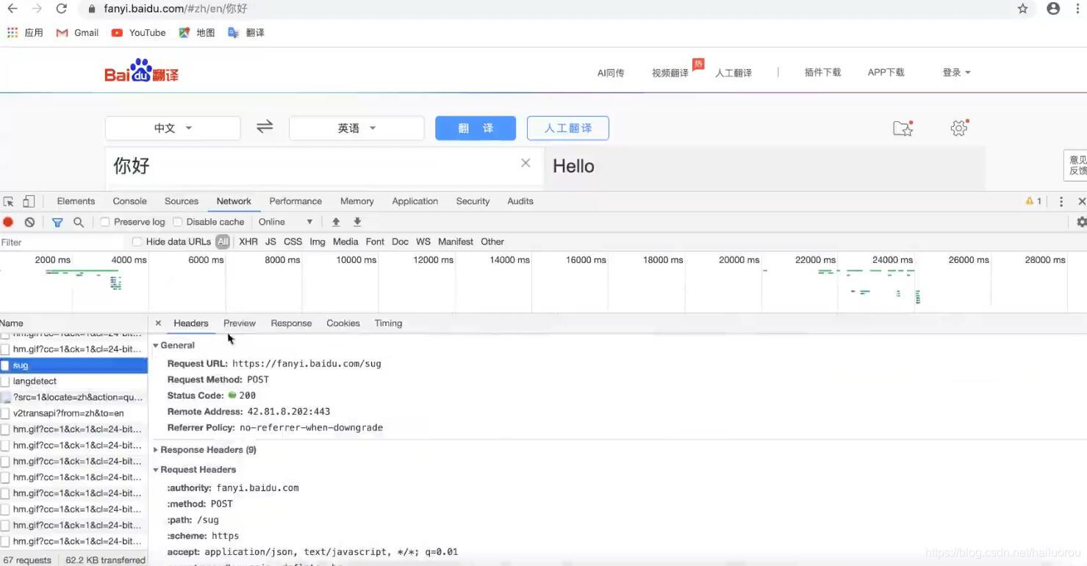1087x566 pixels.
Task: Enable Disable cache checkbox
Action: pyautogui.click(x=177, y=222)
